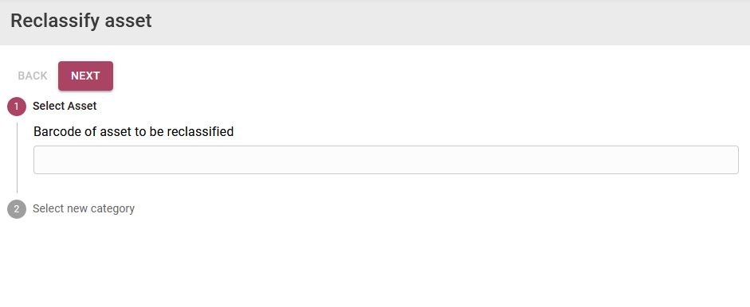Click the step 1 number circle
The width and height of the screenshot is (750, 307).
coord(17,107)
